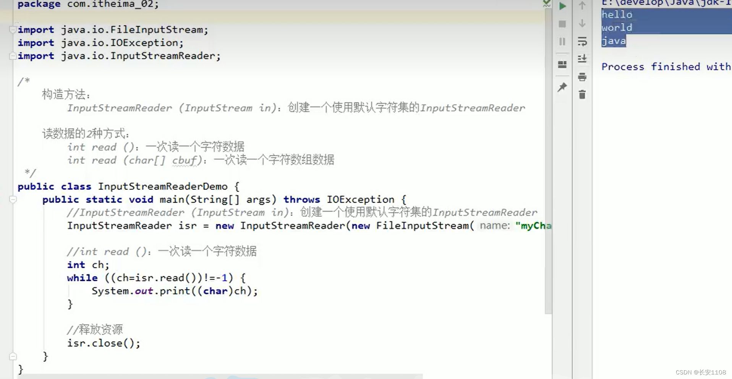Click the 'System.out.print((char)ch);' statement
The height and width of the screenshot is (379, 732).
click(x=175, y=291)
